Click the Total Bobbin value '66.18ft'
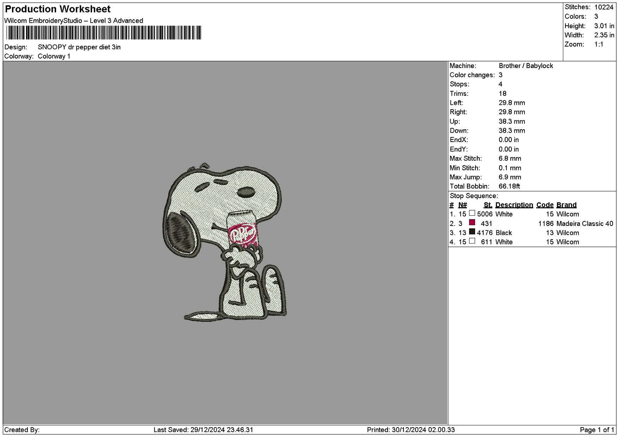Image resolution: width=619 pixels, height=437 pixels. click(509, 187)
